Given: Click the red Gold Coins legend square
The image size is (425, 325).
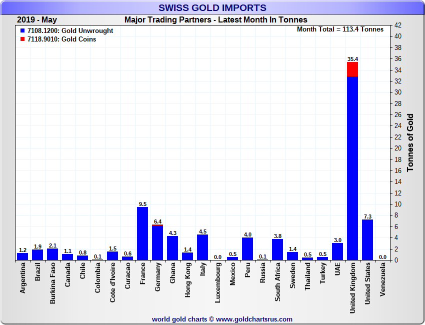Looking at the screenshot, I should tap(22, 39).
